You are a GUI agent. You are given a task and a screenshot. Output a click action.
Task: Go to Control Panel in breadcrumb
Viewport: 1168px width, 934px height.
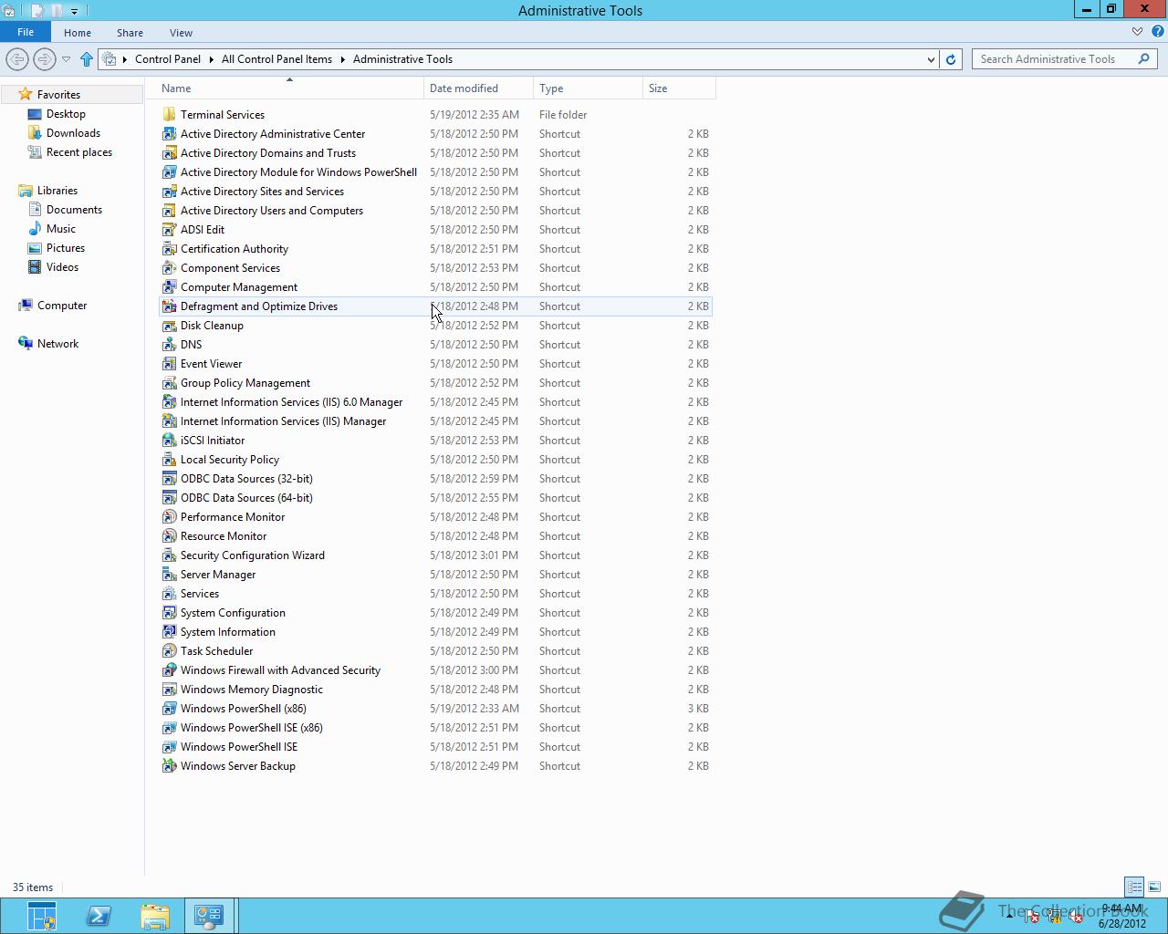(x=168, y=59)
